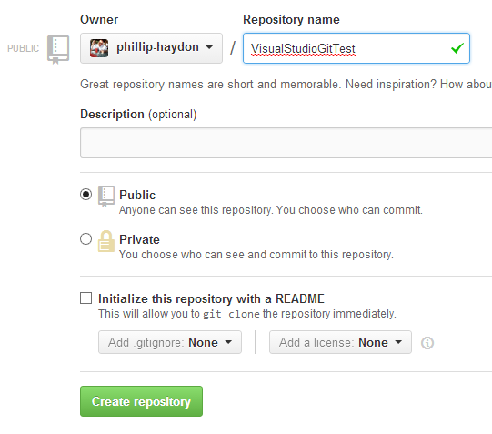Click the Owner dropdown arrow caret
Screen dimensions: 492x434
tap(209, 47)
